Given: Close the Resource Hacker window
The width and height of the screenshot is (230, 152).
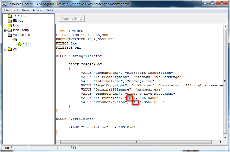Looking at the screenshot, I should (222, 3).
